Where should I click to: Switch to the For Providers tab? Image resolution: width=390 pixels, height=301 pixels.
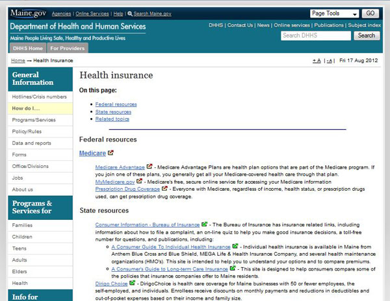(68, 49)
